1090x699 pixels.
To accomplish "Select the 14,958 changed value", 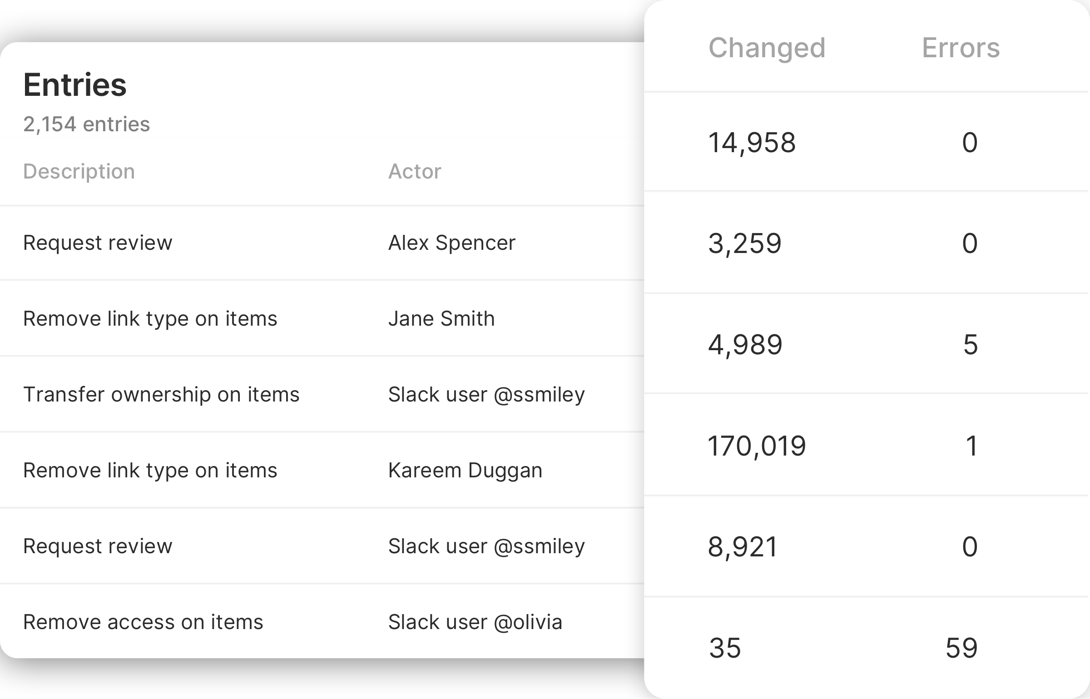I will coord(752,143).
